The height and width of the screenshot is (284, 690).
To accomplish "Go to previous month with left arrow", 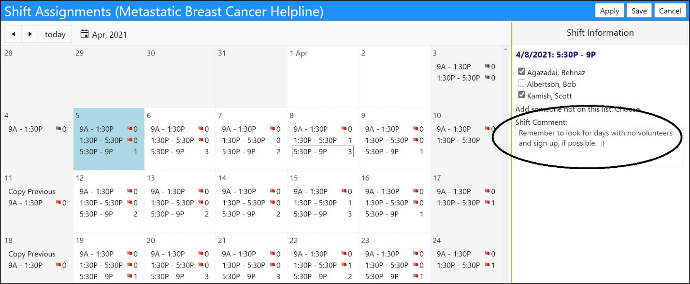I will [x=13, y=34].
